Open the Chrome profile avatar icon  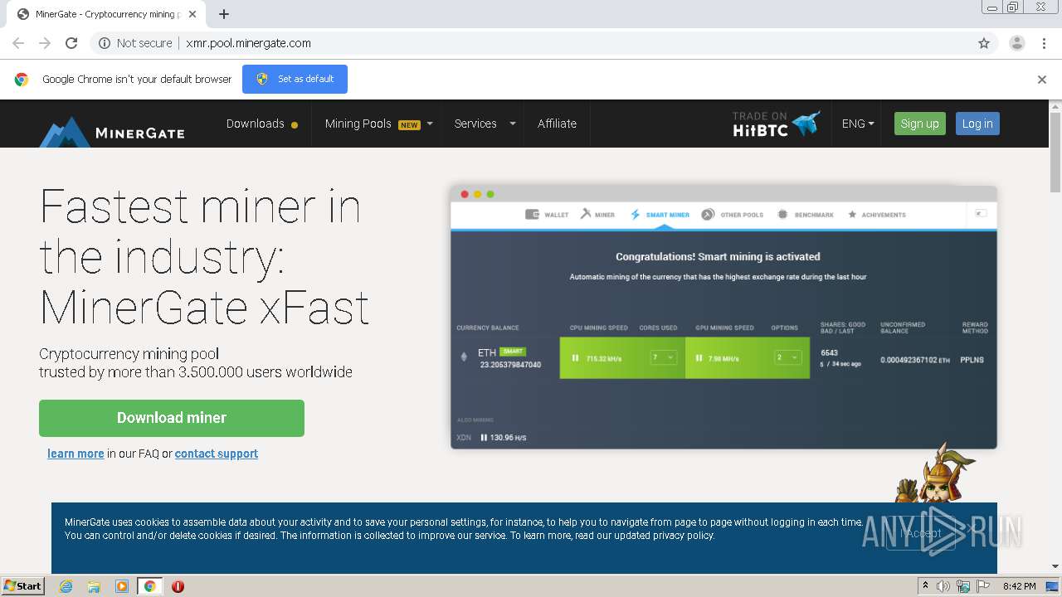[1017, 43]
